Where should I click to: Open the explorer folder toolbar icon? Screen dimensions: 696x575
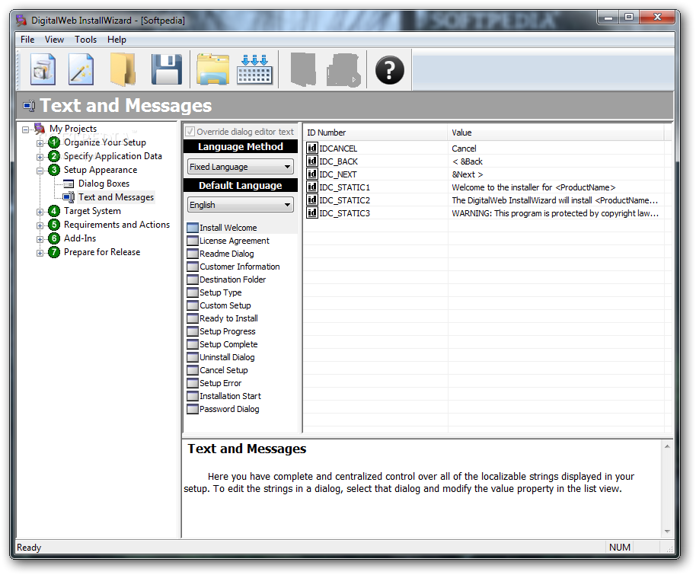[x=213, y=69]
